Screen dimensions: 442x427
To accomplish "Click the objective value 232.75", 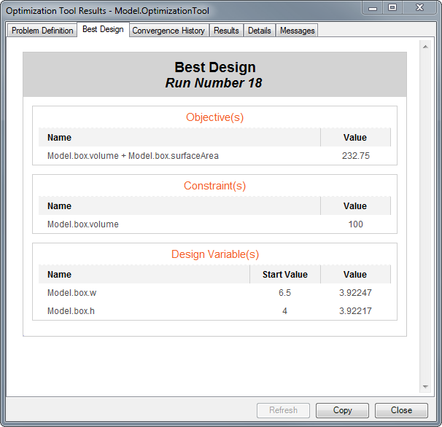I will (355, 156).
